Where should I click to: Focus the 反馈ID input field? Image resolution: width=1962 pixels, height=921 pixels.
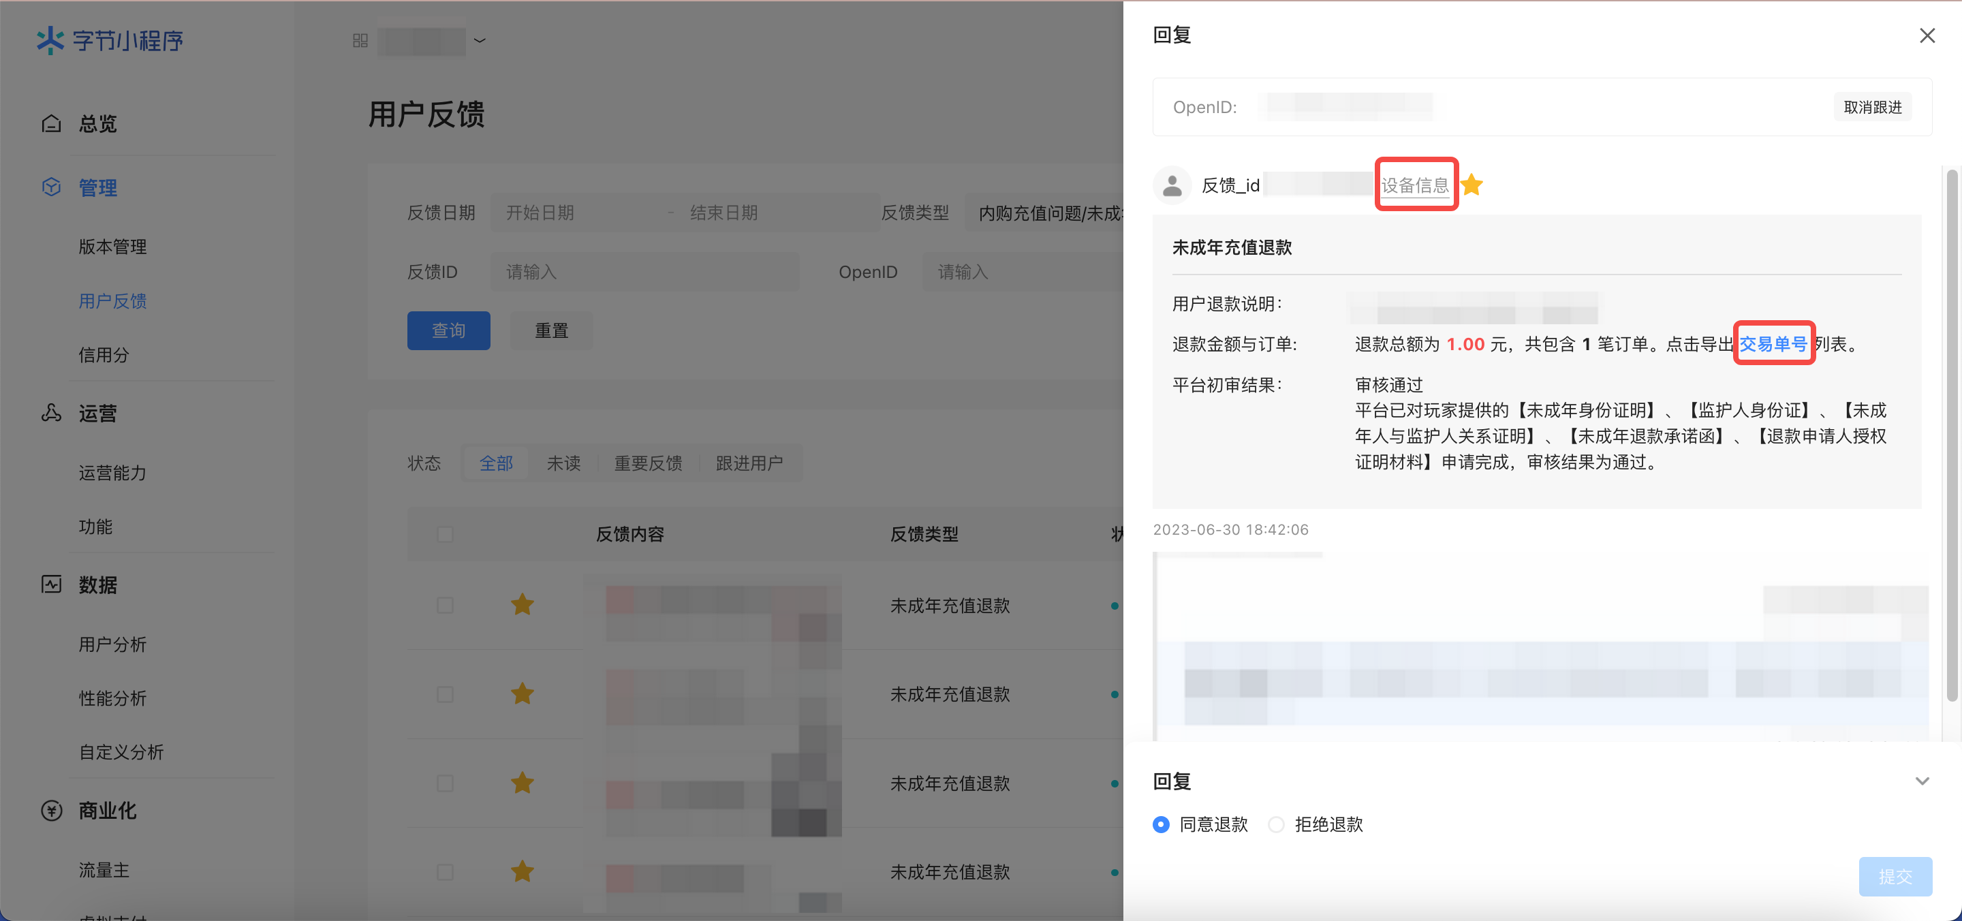coord(645,272)
